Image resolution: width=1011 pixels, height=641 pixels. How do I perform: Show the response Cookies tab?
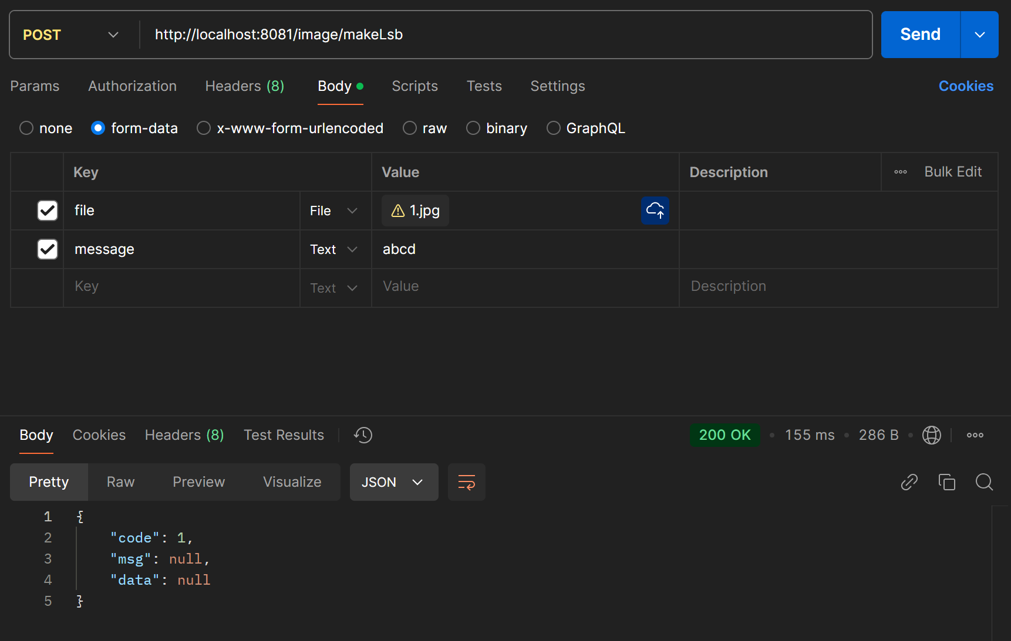point(99,435)
